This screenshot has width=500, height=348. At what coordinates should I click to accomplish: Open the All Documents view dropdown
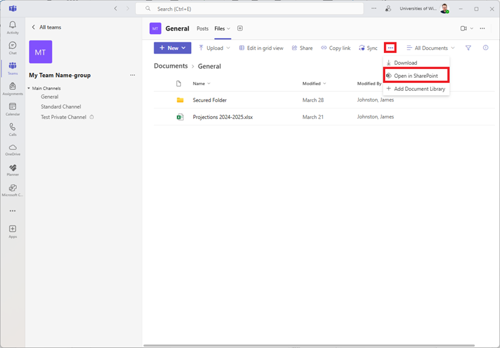click(431, 48)
